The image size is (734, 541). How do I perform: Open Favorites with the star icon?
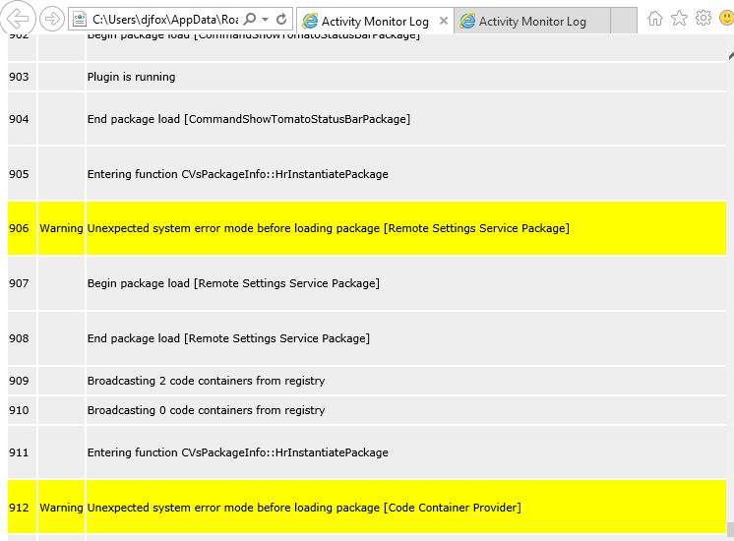(679, 19)
